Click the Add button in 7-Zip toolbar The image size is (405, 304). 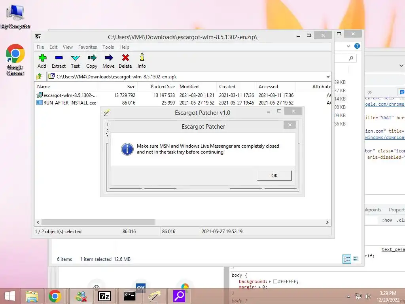pyautogui.click(x=42, y=61)
